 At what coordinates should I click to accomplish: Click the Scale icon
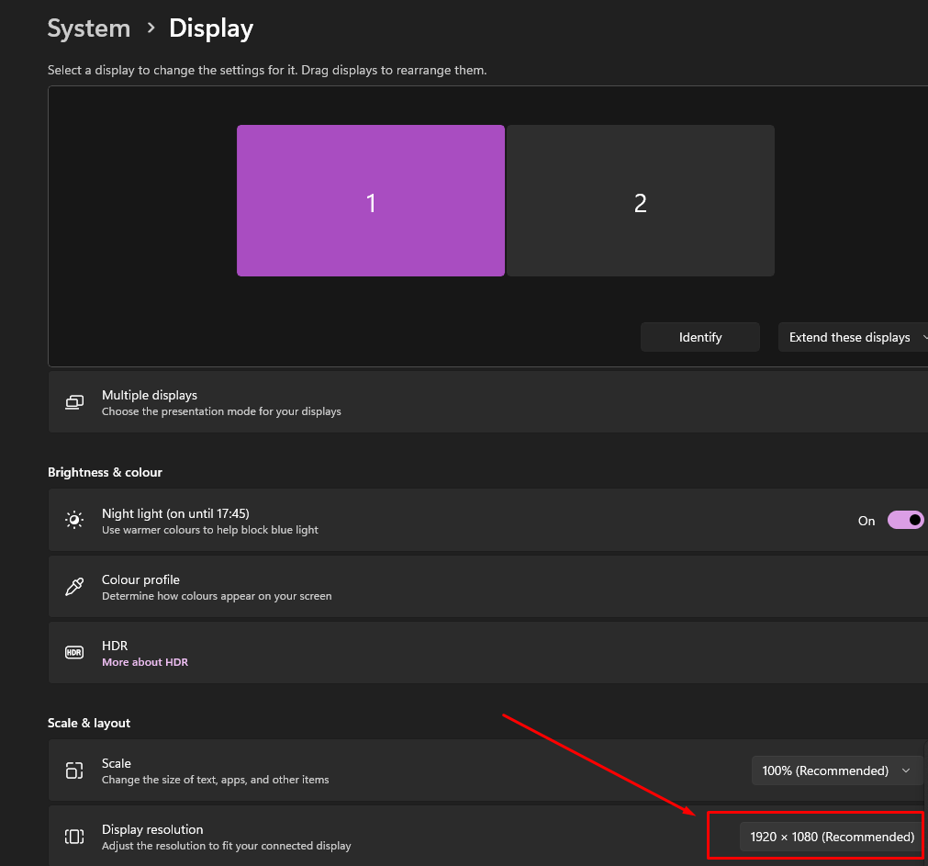coord(74,770)
